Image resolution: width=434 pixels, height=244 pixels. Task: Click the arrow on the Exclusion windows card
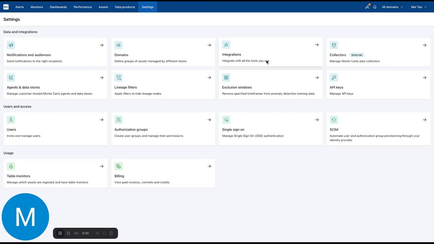point(317,78)
